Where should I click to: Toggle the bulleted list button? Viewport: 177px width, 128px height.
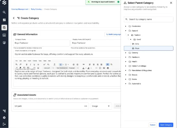coord(60,65)
